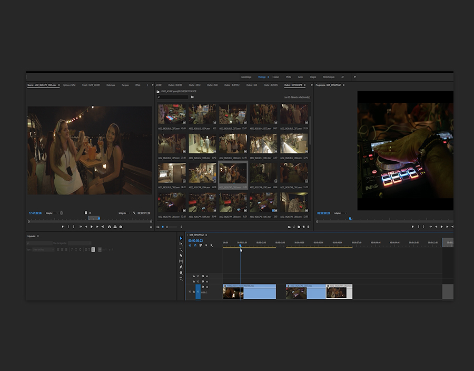Viewport: 474px width, 371px height.
Task: Select the Pen tool
Action: (181, 267)
